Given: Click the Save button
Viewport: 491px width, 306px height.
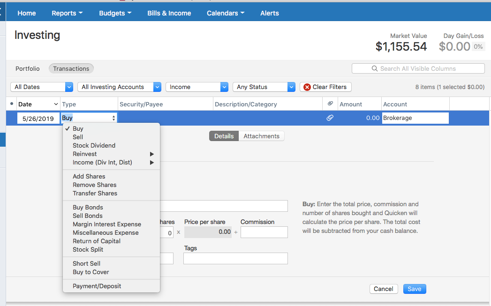Looking at the screenshot, I should 414,289.
